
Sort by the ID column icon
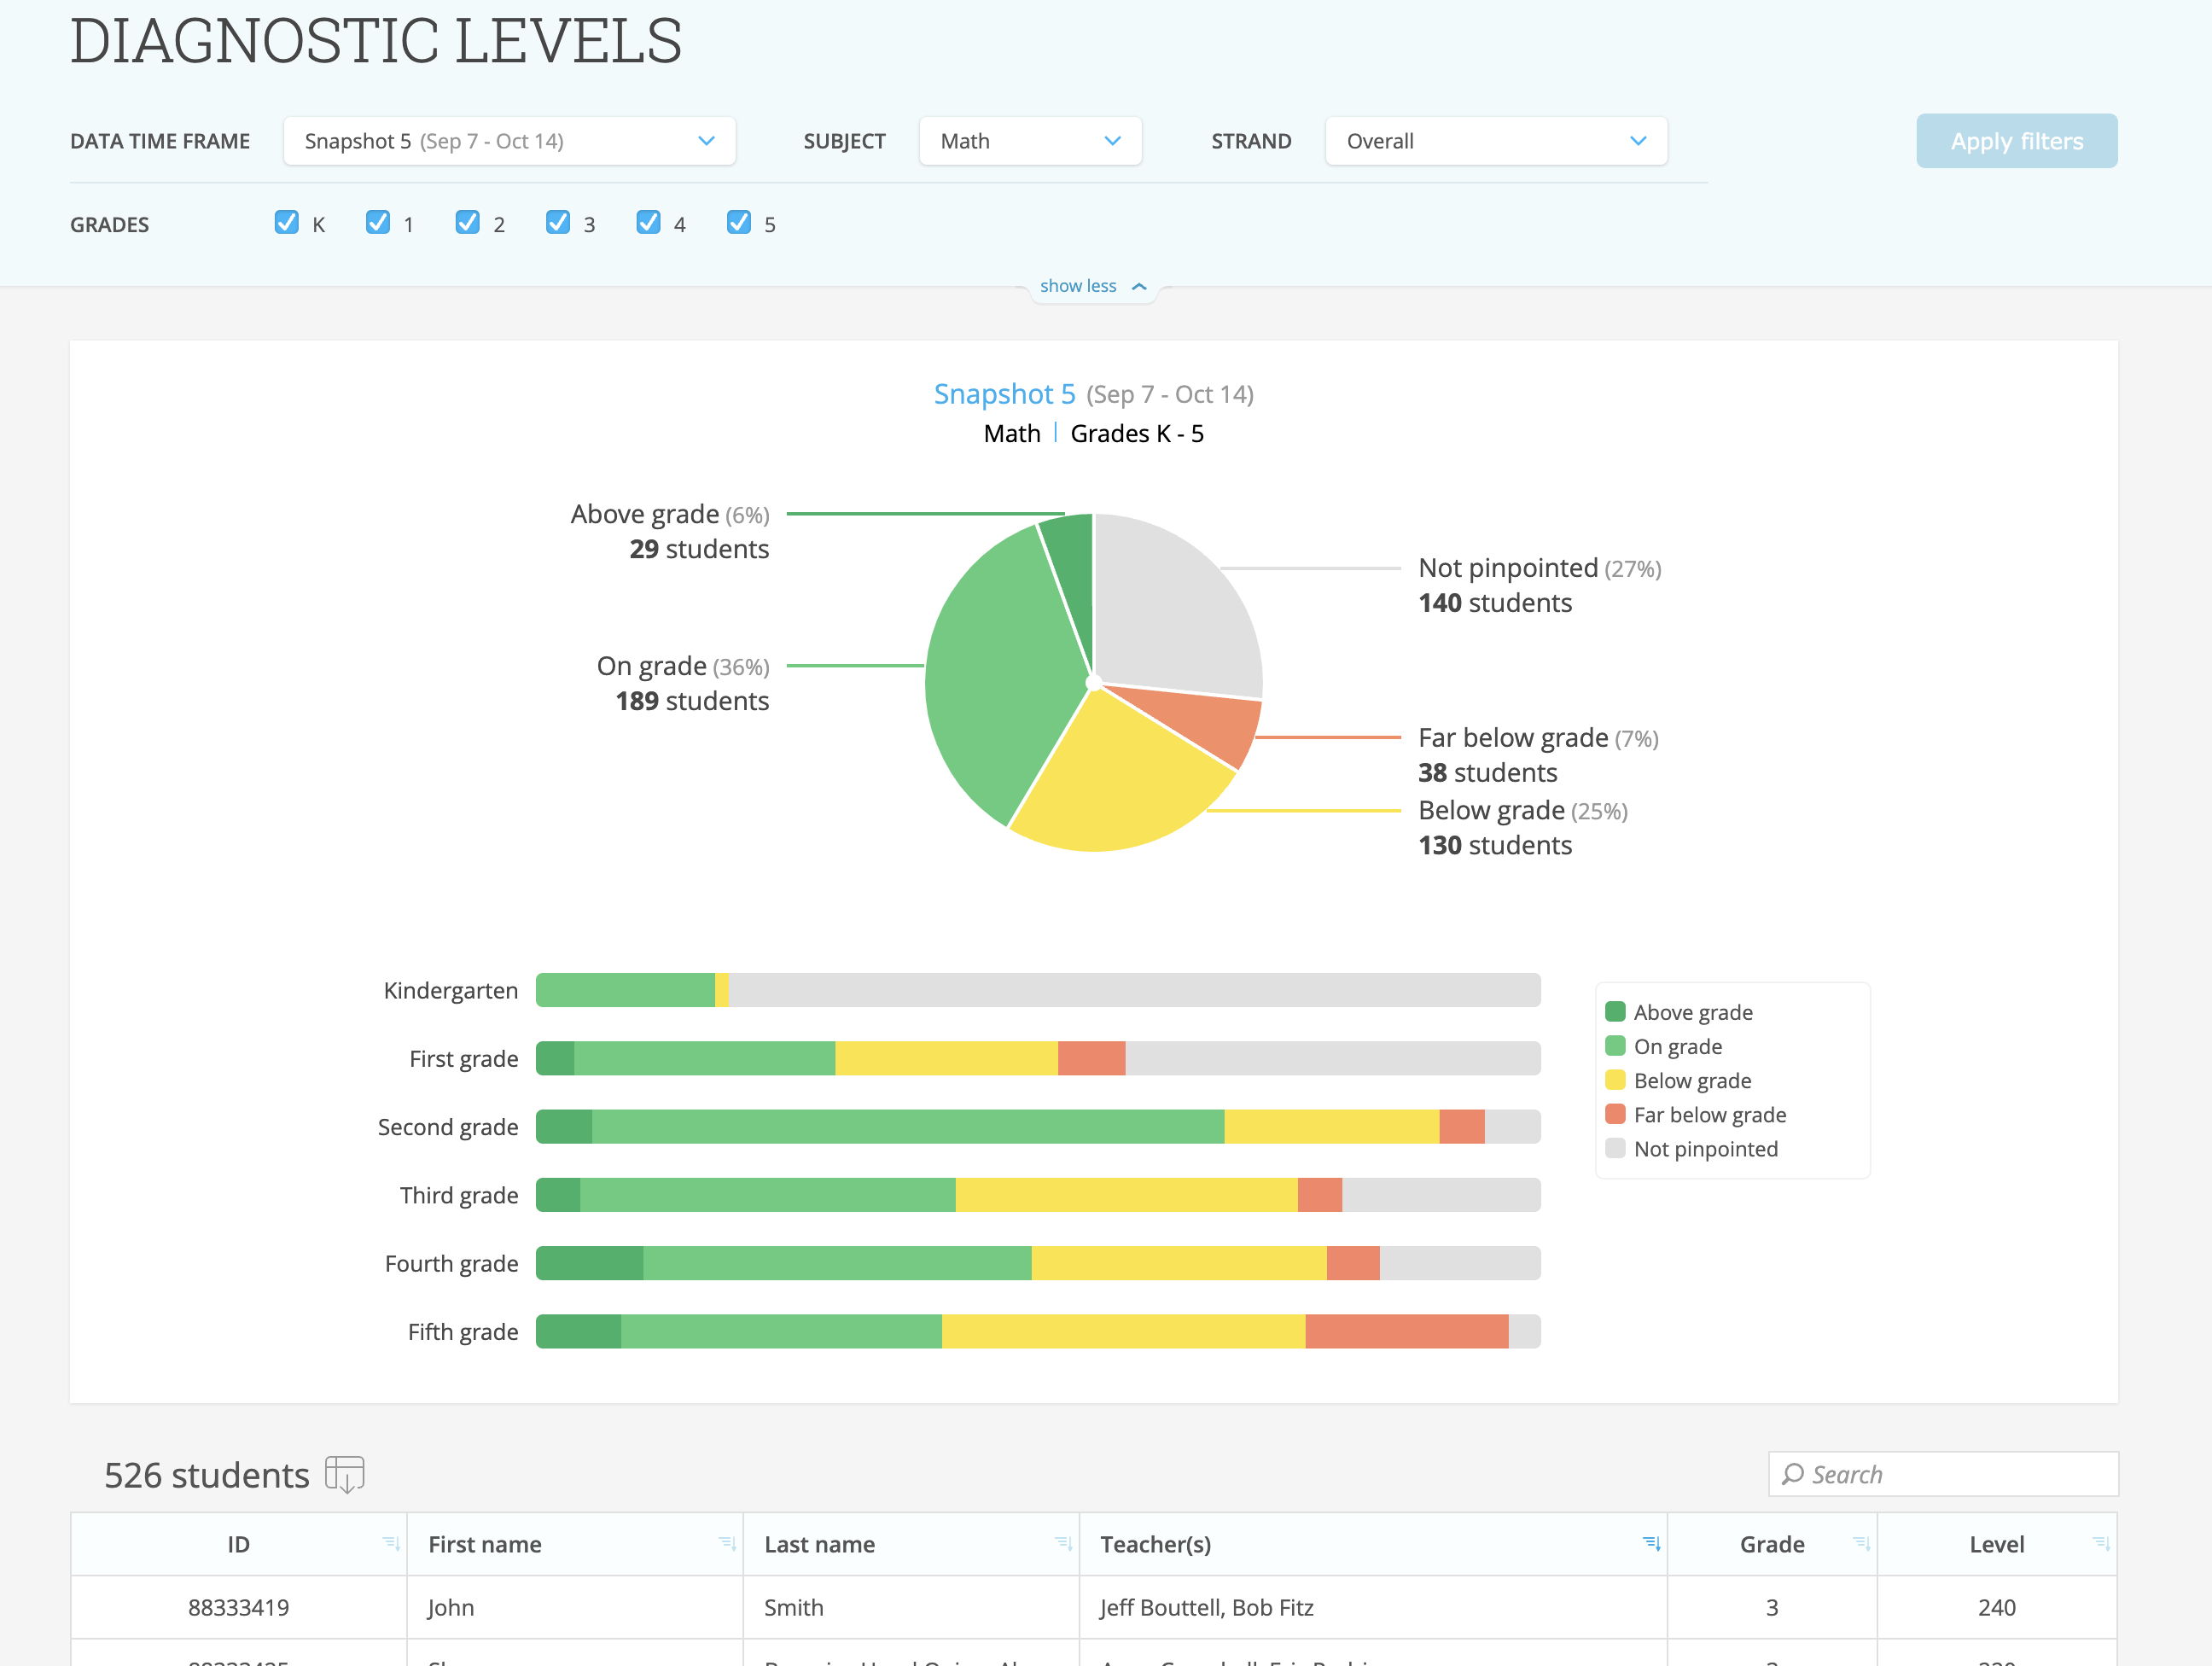point(391,1543)
